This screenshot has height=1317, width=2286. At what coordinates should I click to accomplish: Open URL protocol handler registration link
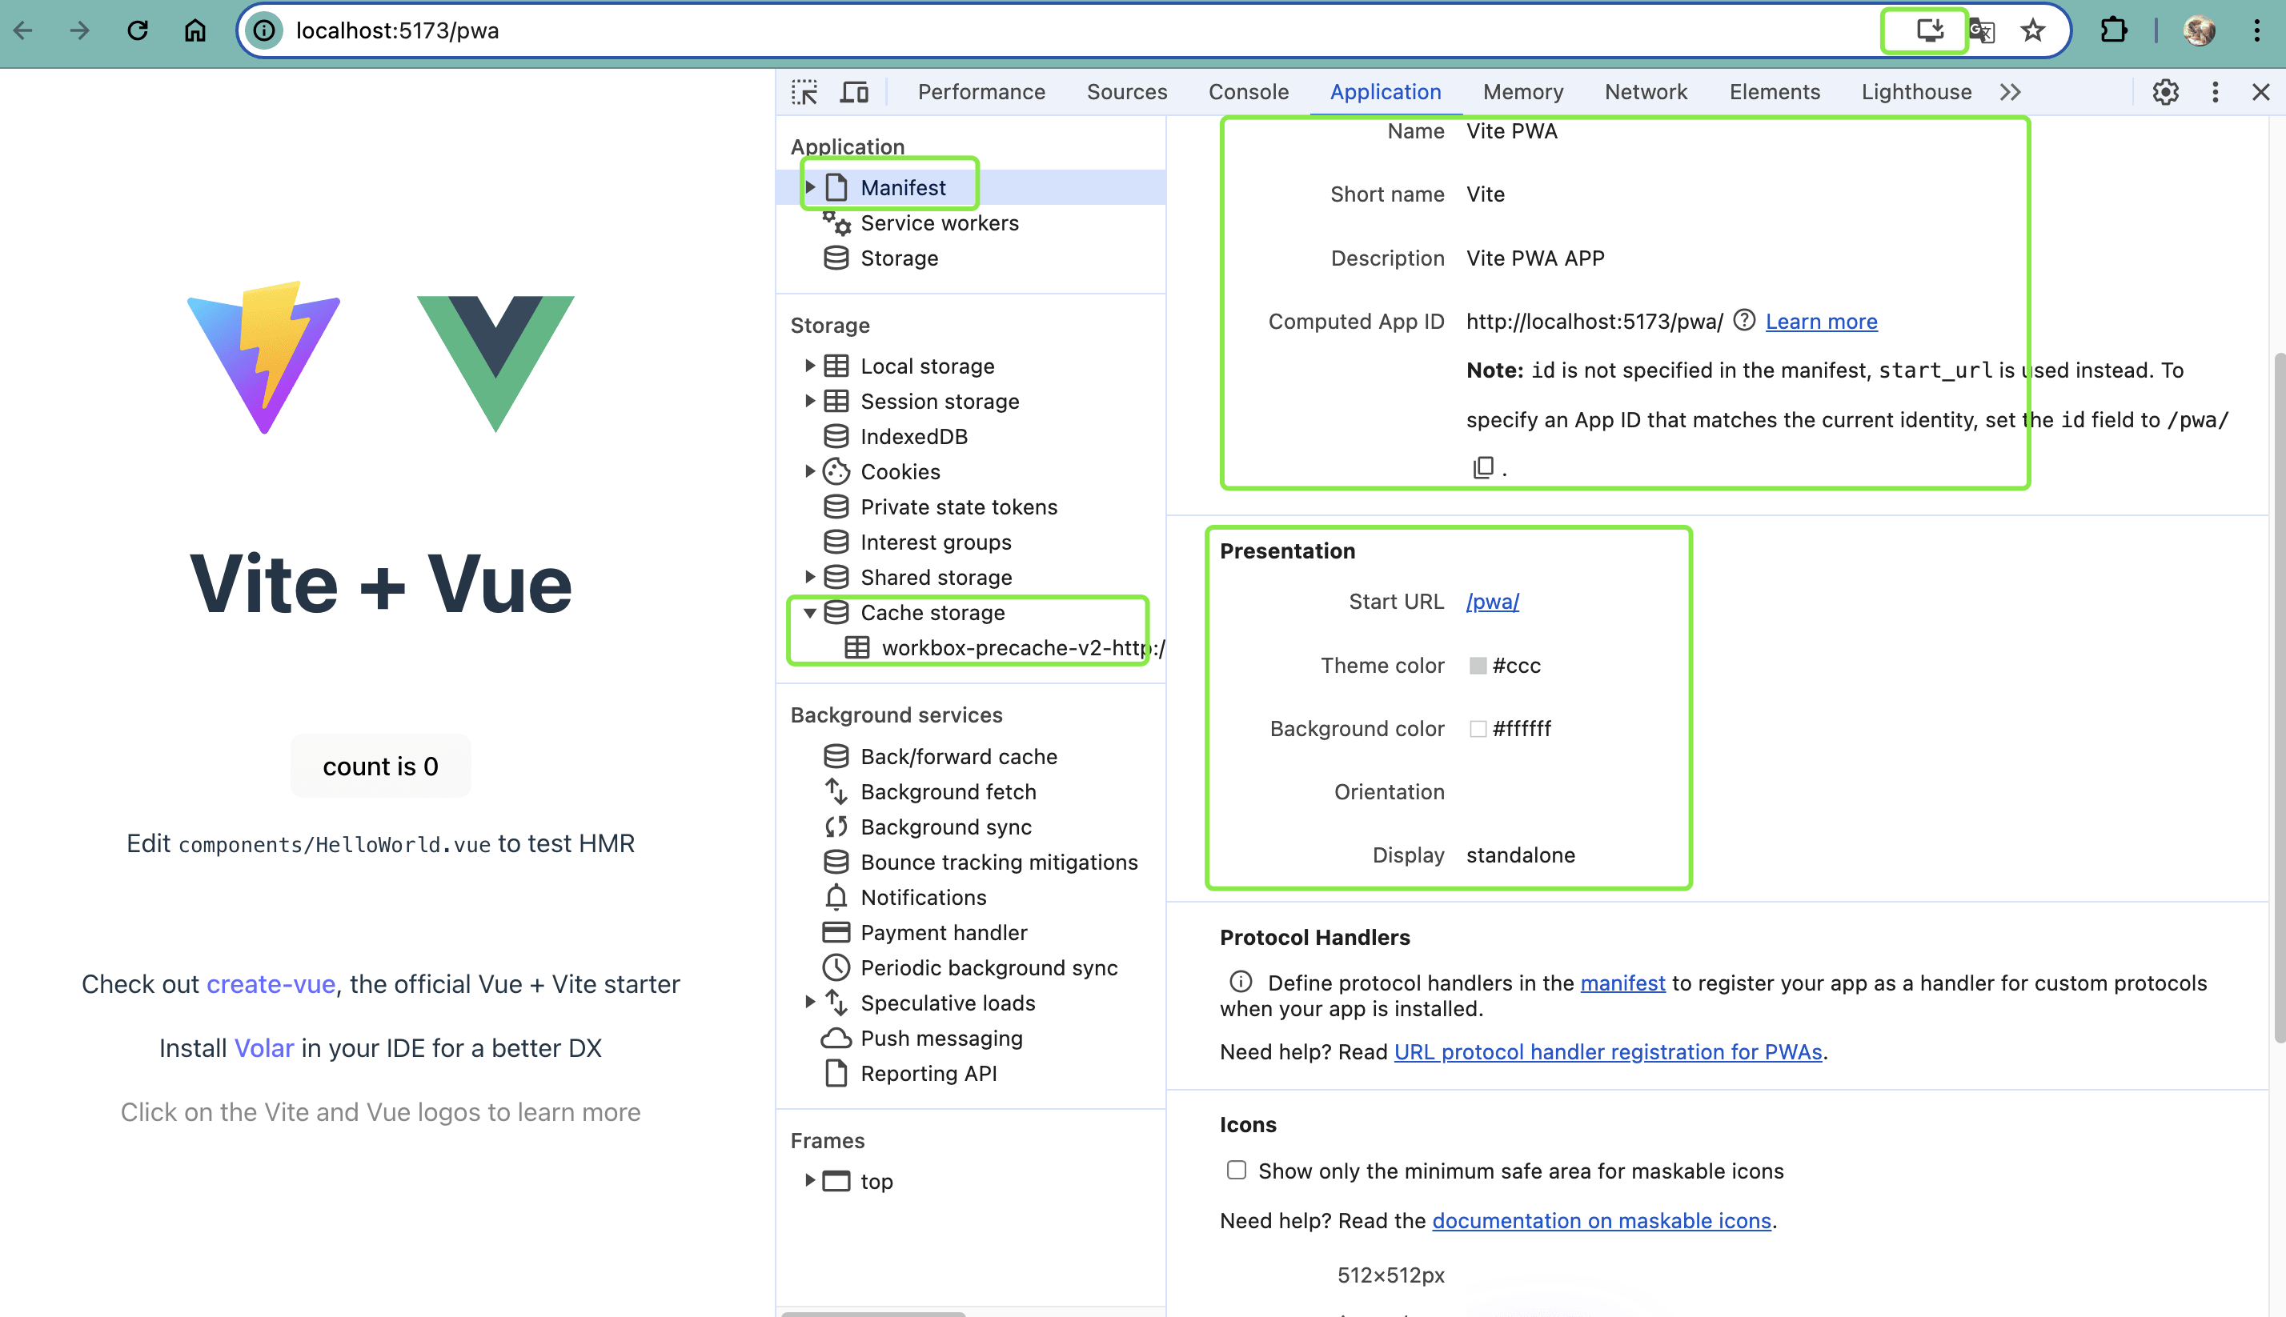click(1607, 1052)
